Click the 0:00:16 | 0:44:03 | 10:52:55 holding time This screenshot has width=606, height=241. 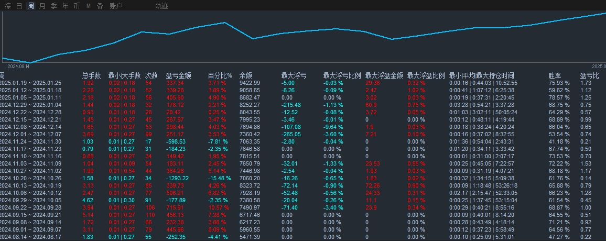tap(483, 83)
